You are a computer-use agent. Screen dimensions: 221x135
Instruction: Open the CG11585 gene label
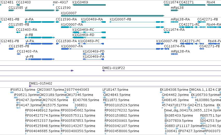(16, 8)
